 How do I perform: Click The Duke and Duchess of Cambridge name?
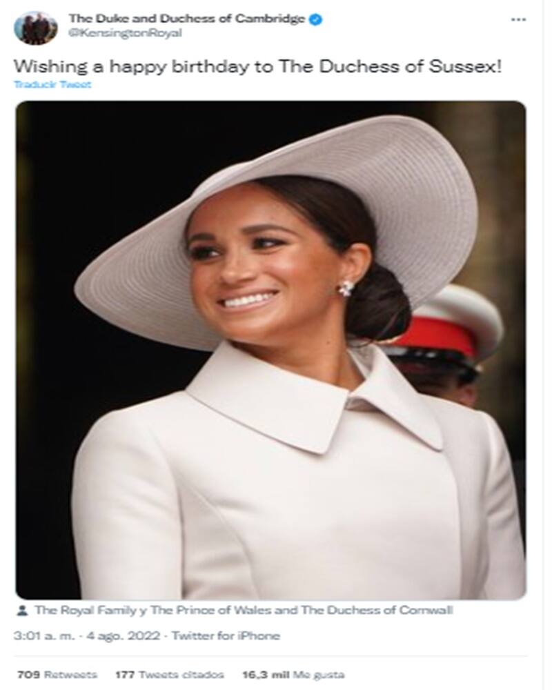click(x=187, y=19)
